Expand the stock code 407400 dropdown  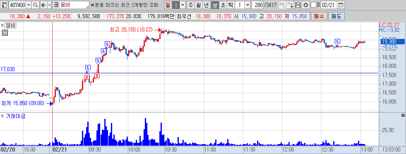(29, 5)
